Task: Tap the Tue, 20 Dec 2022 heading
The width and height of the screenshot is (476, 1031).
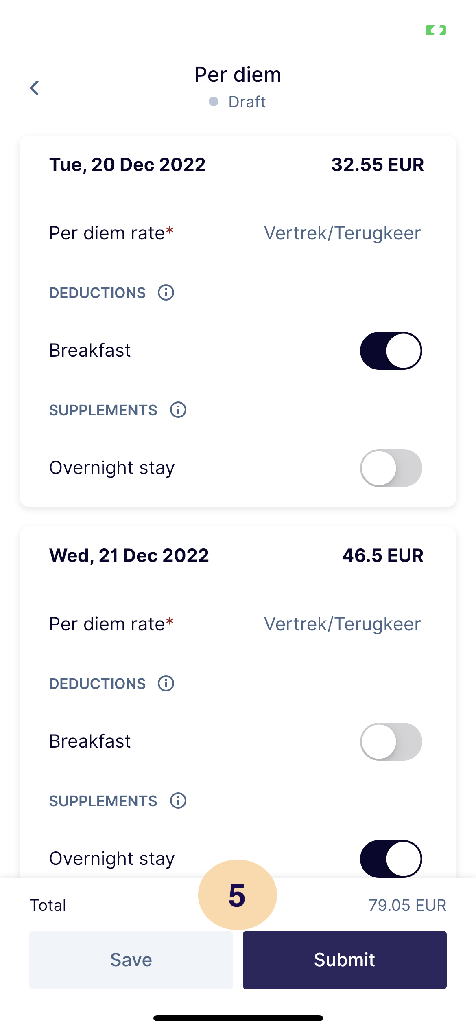Action: 127,165
